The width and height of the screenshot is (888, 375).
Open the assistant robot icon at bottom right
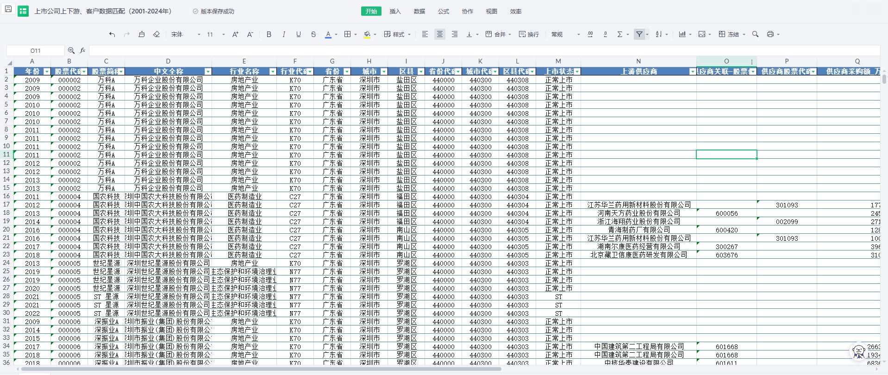click(859, 352)
